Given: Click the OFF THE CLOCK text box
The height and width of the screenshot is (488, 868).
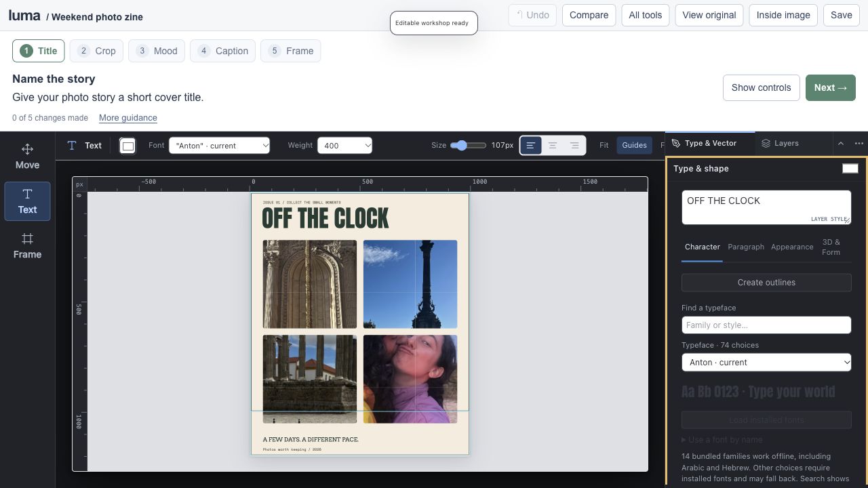Looking at the screenshot, I should click(x=766, y=207).
